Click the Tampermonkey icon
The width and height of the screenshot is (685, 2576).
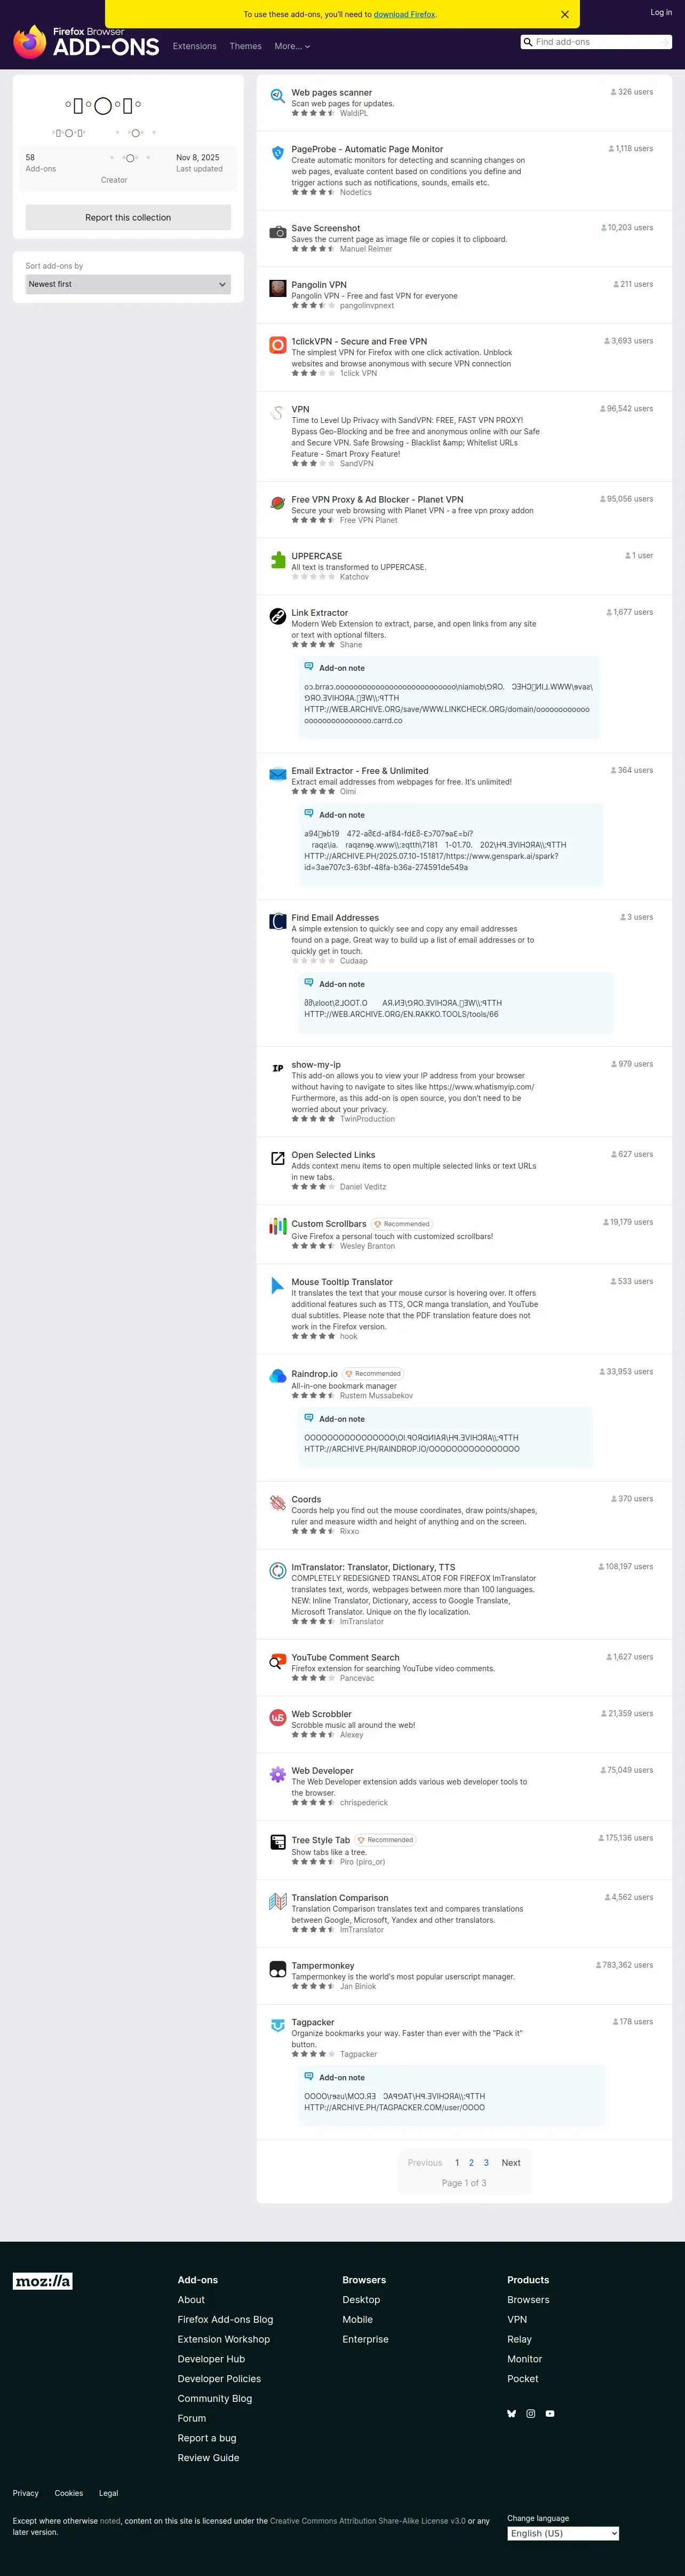point(277,1969)
